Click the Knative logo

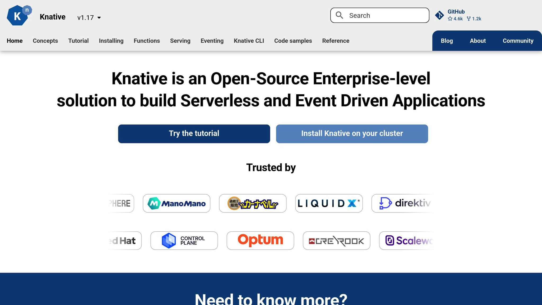tap(19, 16)
